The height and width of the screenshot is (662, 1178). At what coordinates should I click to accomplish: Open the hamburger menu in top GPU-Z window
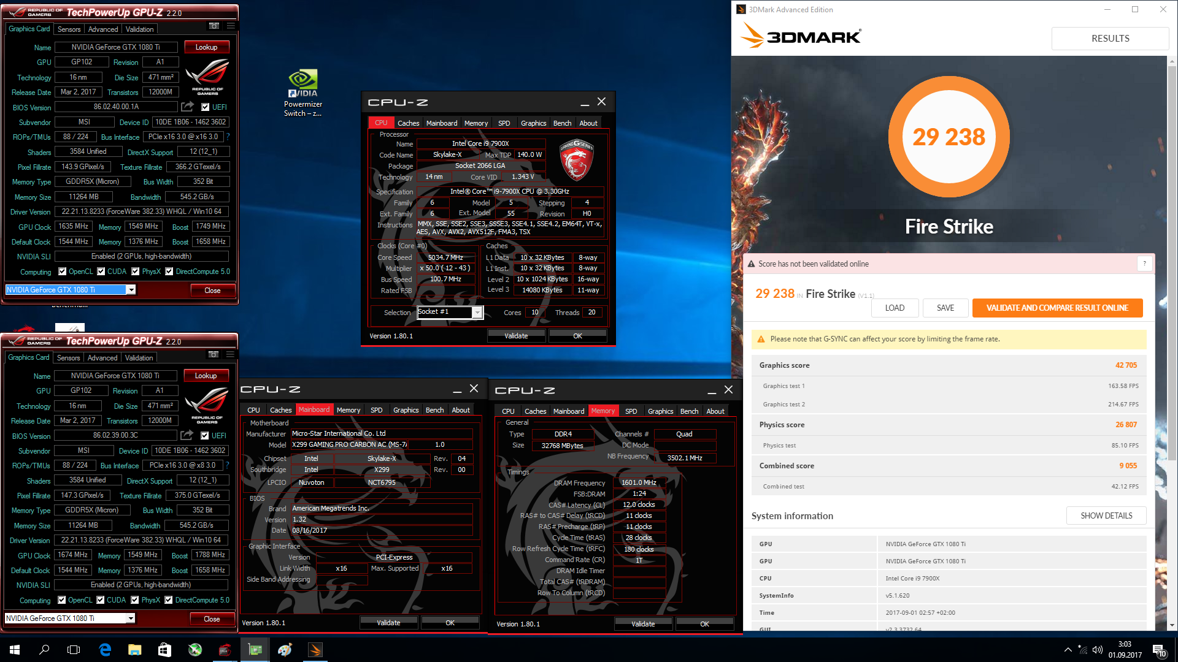point(231,26)
